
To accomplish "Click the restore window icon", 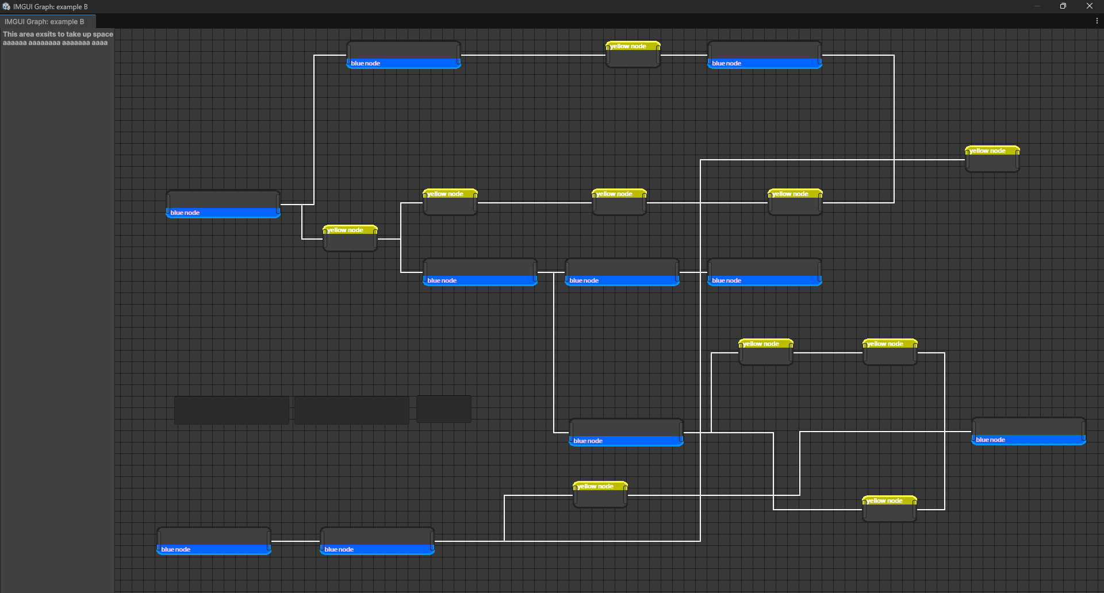I will (x=1063, y=6).
